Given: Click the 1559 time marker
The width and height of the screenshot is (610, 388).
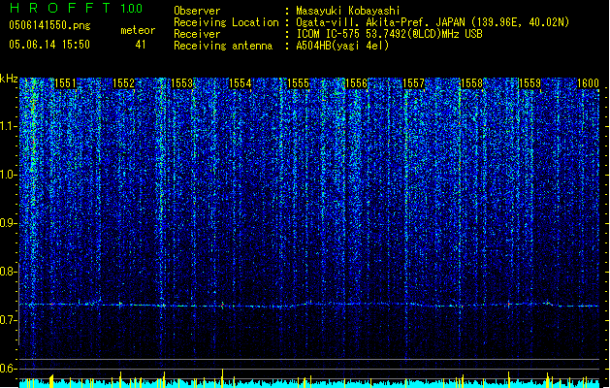Looking at the screenshot, I should pyautogui.click(x=530, y=83).
